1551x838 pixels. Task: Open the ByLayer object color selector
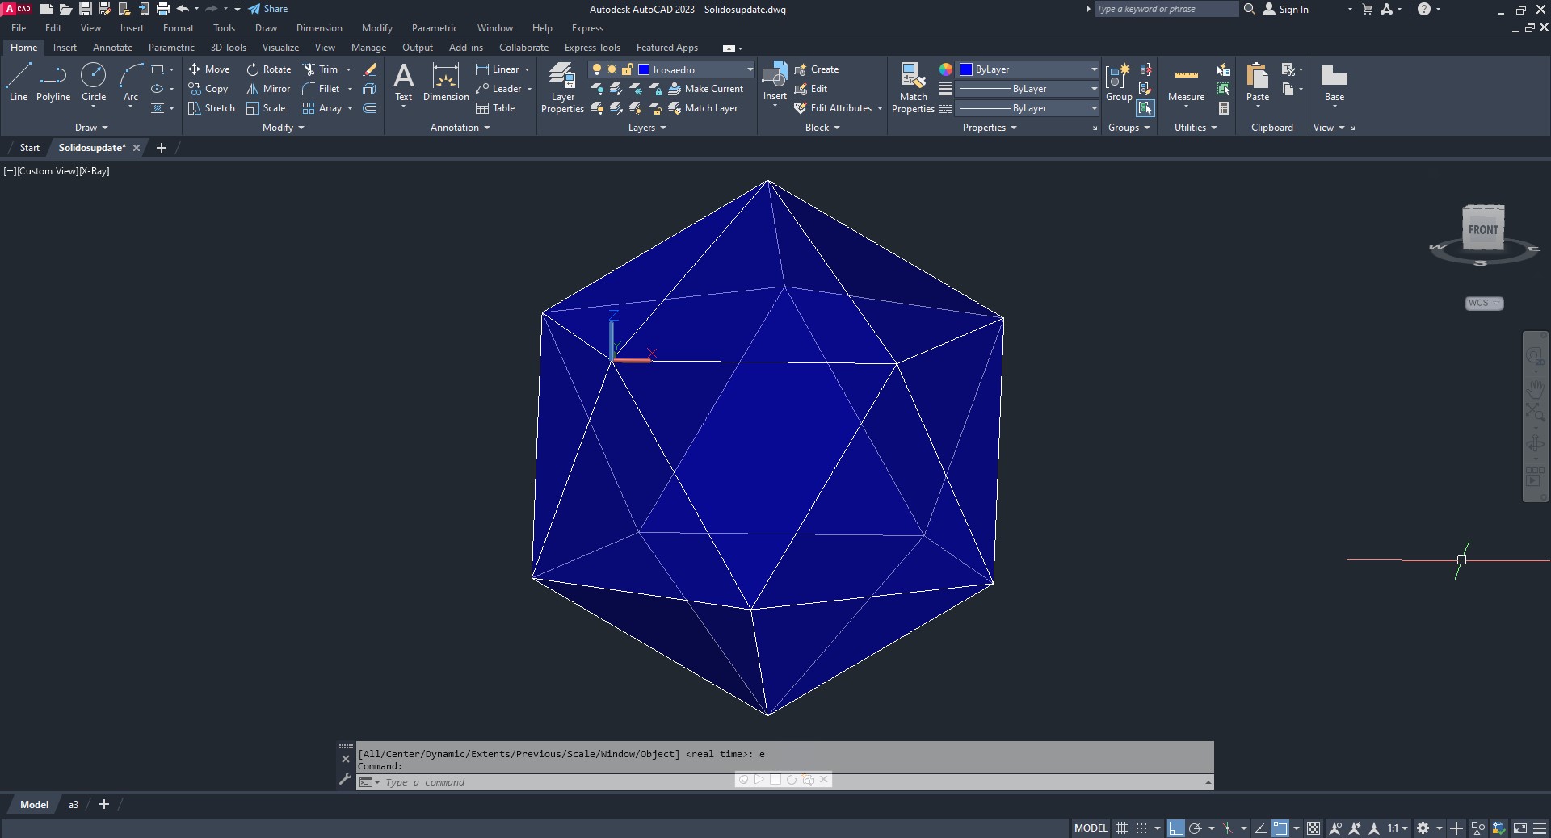click(1028, 69)
